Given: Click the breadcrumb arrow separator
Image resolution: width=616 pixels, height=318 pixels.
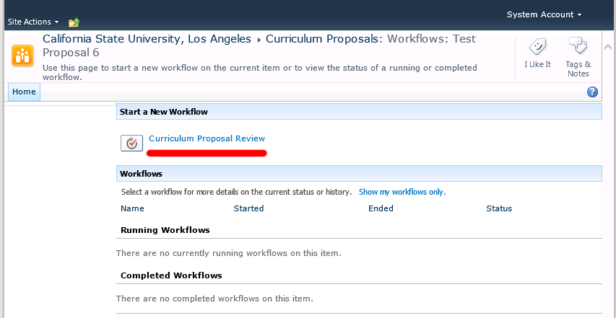Looking at the screenshot, I should [259, 40].
